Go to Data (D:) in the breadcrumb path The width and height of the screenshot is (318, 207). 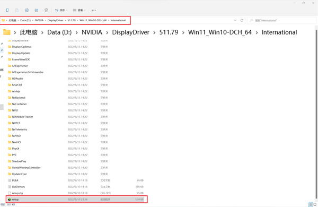point(59,32)
